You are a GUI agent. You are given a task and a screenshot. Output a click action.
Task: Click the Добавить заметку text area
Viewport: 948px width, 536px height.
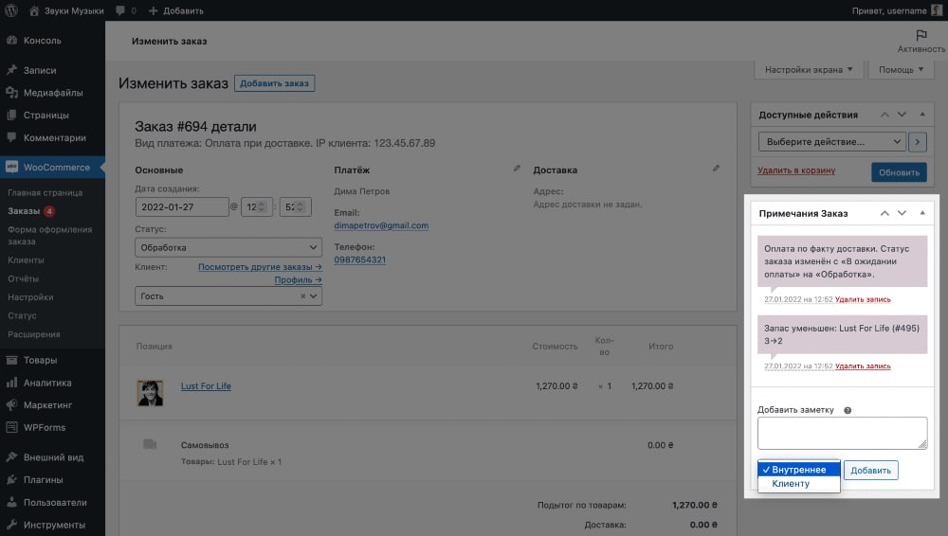click(x=842, y=433)
